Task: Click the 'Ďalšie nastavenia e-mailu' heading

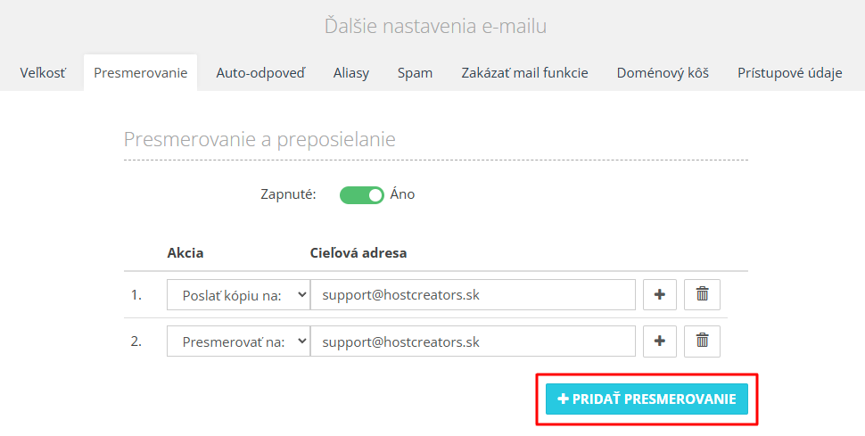Action: [x=435, y=26]
